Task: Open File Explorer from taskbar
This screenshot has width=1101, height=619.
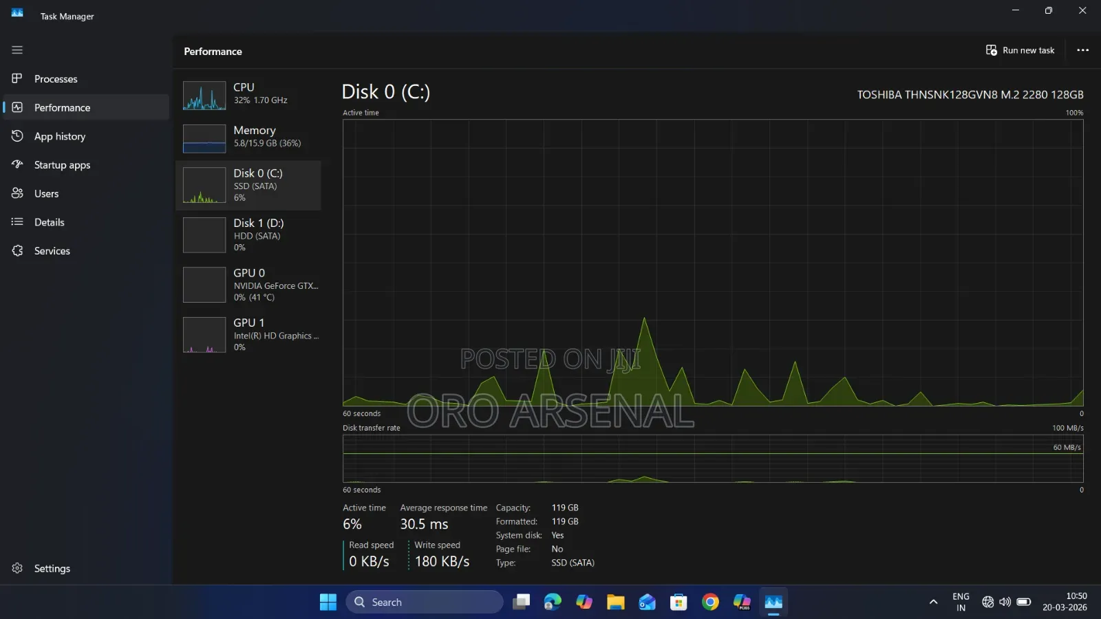Action: tap(615, 602)
